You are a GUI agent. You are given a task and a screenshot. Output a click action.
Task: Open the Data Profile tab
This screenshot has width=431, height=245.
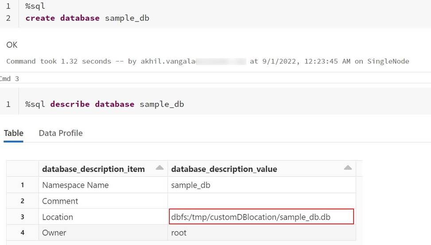tap(61, 133)
